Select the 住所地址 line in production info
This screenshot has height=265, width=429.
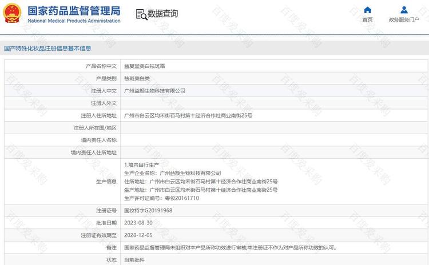click(x=201, y=182)
